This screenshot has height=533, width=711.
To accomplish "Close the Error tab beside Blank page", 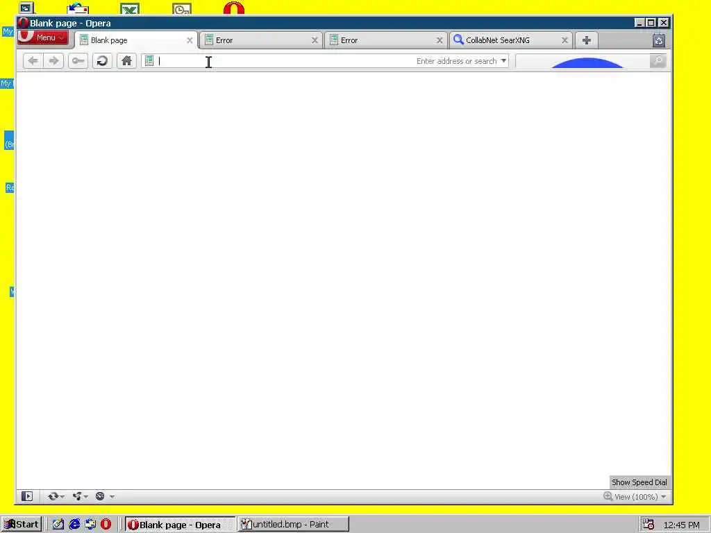I will coord(315,40).
